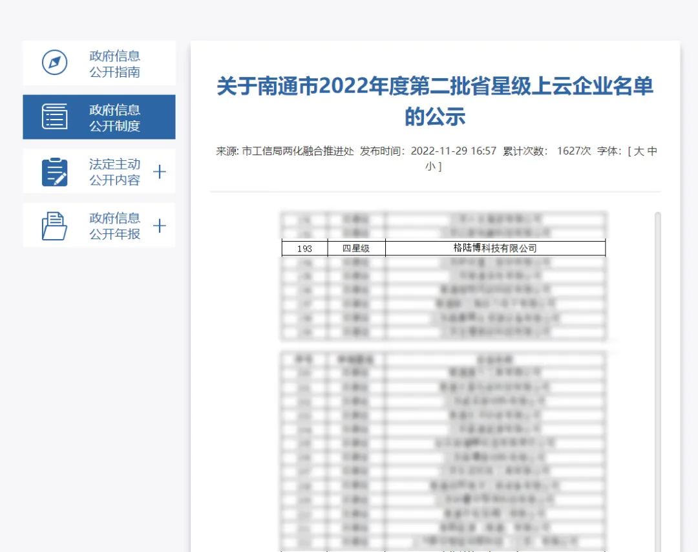This screenshot has width=698, height=552.
Task: Expand 政府信息公开年报 with plus sign
Action: tap(160, 226)
